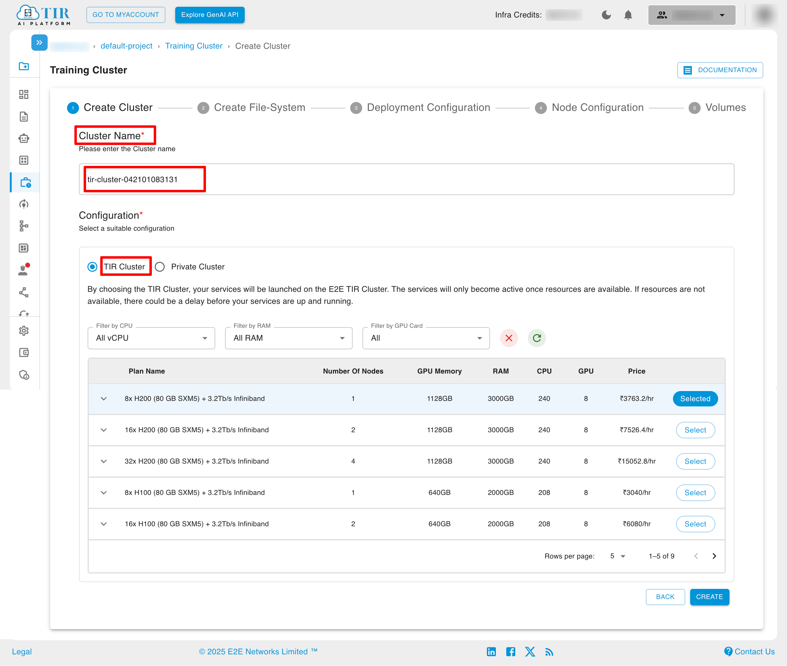Screen dimensions: 787x666
Task: Open the user icon with red badge
Action: pos(24,270)
